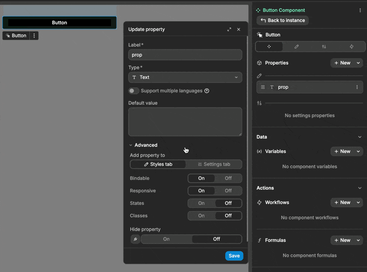Switch to the Settings tab under Add property to
Viewport: 367px width, 272px height.
[x=214, y=164]
